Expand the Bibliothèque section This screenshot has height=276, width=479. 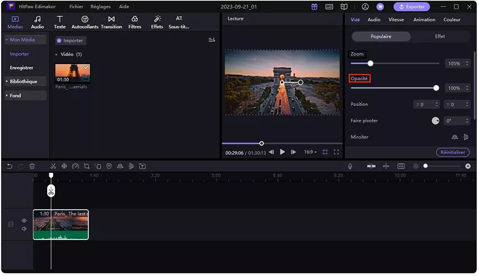pos(7,81)
